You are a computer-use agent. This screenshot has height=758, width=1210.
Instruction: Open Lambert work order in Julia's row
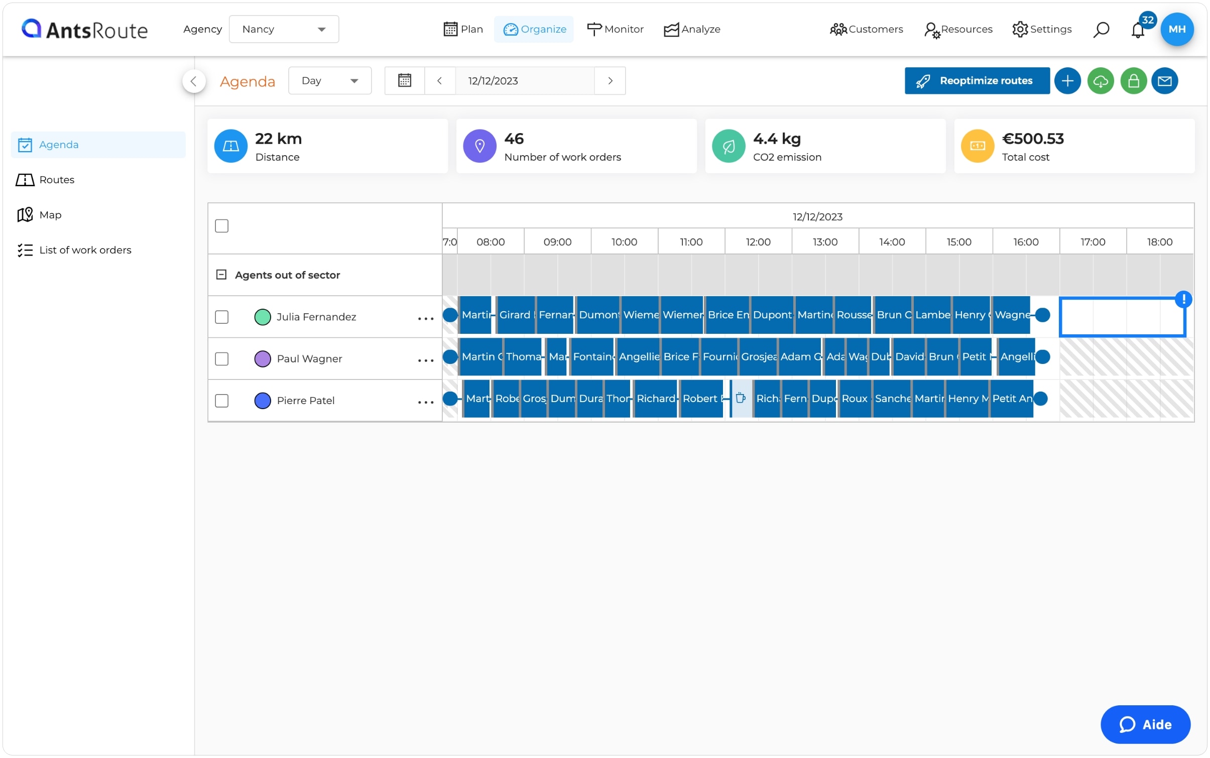pos(932,315)
